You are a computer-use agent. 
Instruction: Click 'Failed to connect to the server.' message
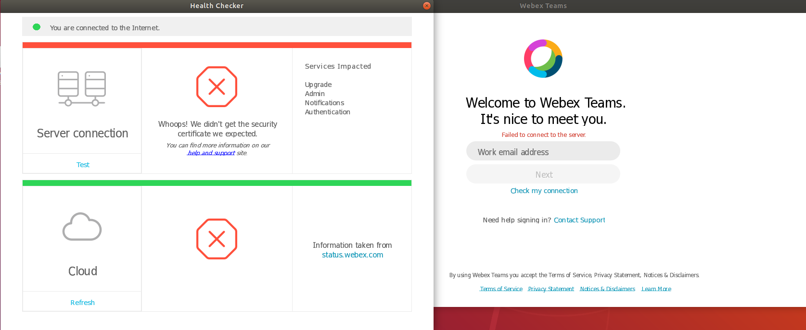point(544,135)
